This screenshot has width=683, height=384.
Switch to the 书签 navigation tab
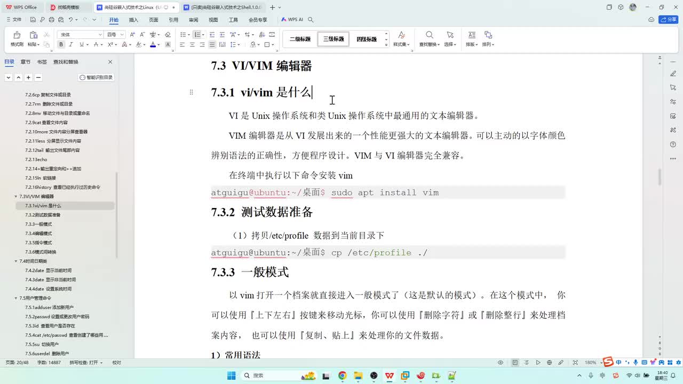tap(42, 62)
